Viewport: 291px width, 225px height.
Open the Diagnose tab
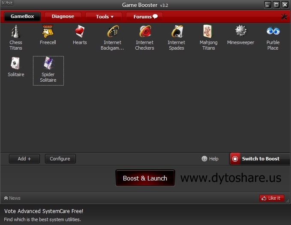pos(63,17)
